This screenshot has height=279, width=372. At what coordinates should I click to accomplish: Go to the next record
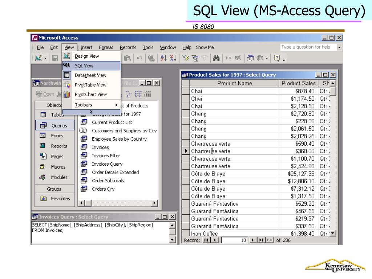[x=253, y=240]
